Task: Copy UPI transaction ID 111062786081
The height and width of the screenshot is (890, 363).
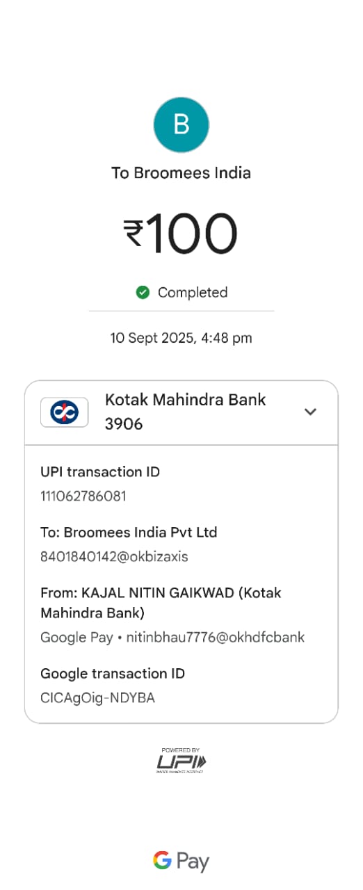Action: [83, 496]
